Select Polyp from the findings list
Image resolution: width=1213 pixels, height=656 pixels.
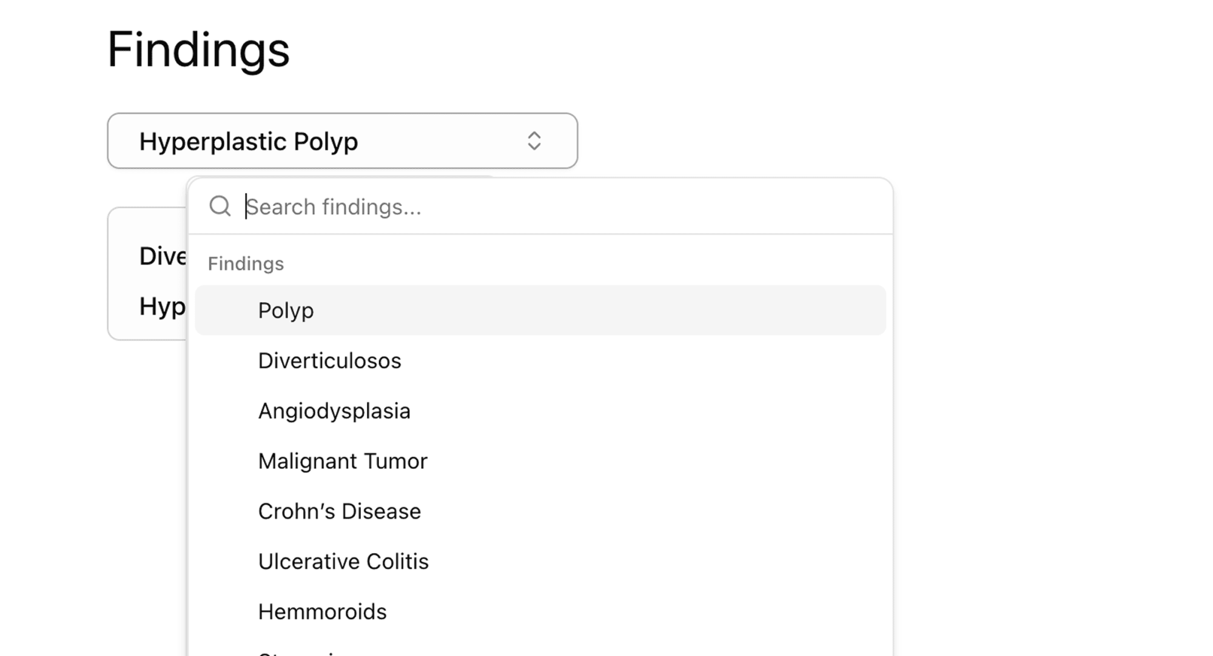[x=286, y=310]
